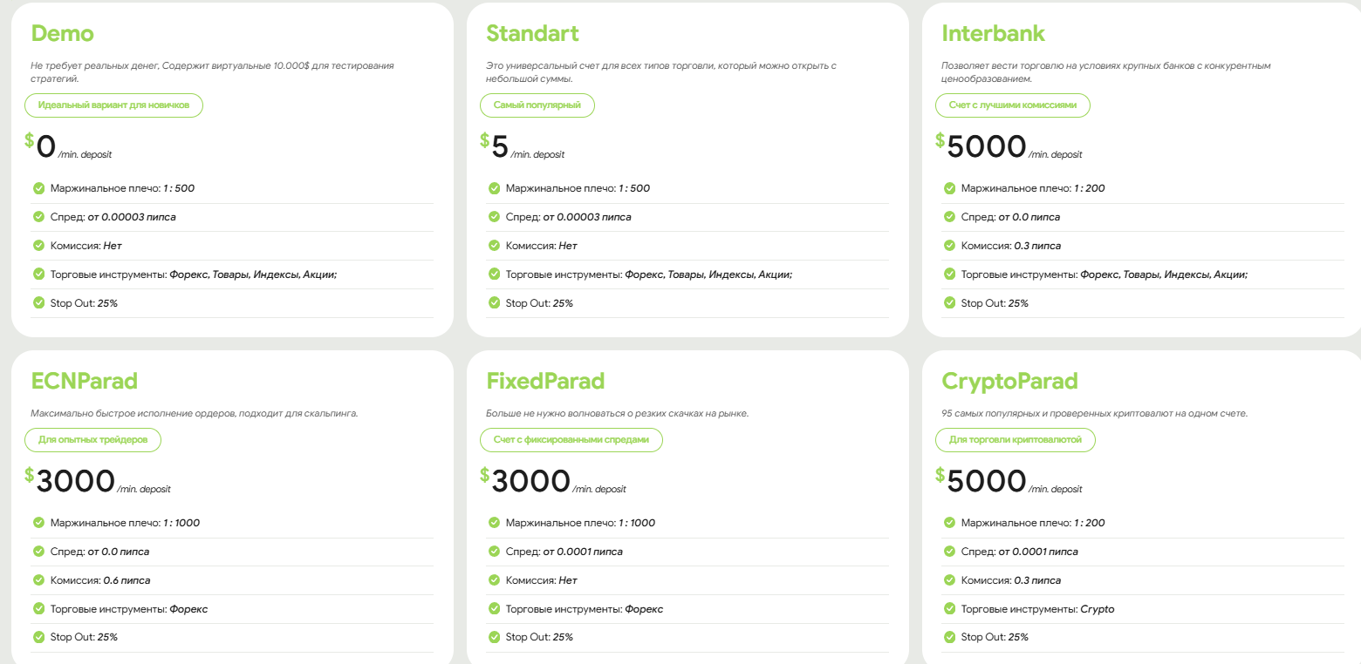Click the check icon next to Demo Stop Out 25%
Viewport: 1361px width, 664px height.
tap(38, 303)
